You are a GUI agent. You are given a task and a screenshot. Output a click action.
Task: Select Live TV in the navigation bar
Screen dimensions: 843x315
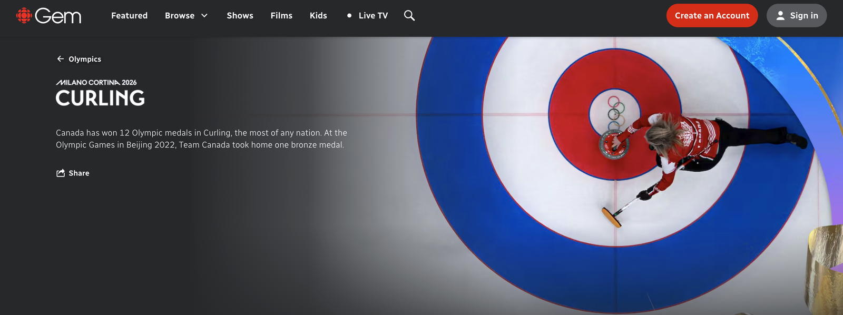coord(373,16)
